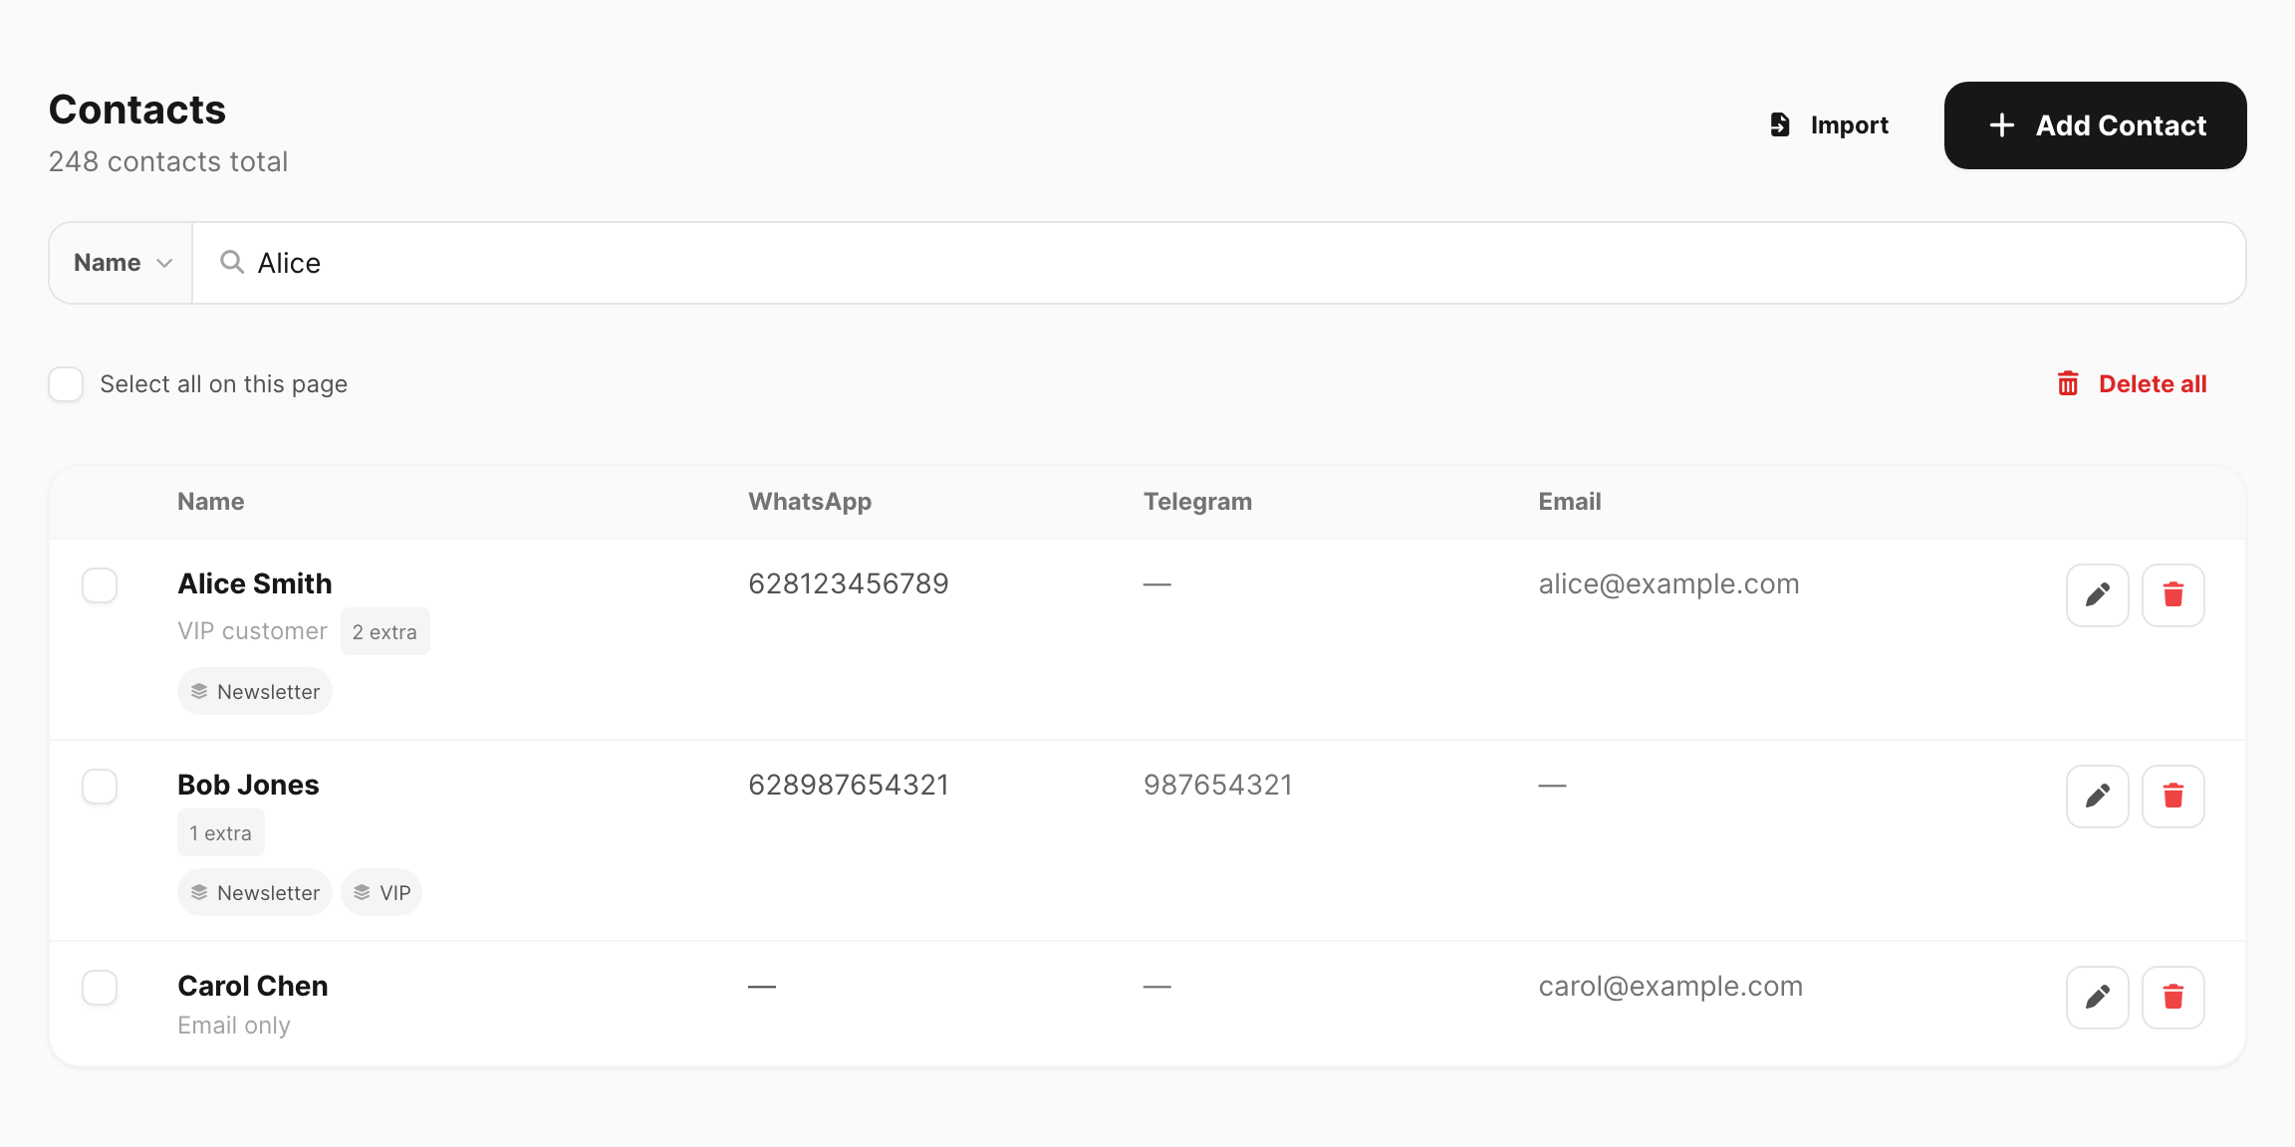The width and height of the screenshot is (2295, 1147).
Task: Click email alice@example.com
Action: (1669, 583)
